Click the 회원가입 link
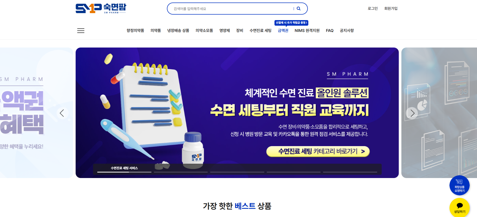The image size is (477, 217). pyautogui.click(x=391, y=8)
